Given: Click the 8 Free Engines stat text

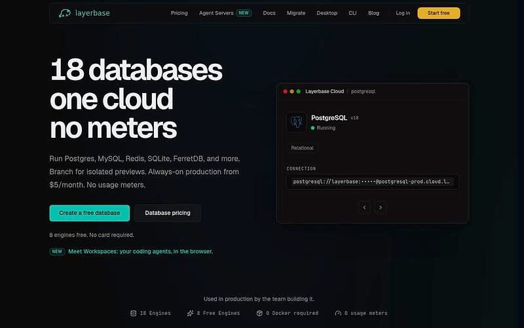Looking at the screenshot, I should point(218,314).
